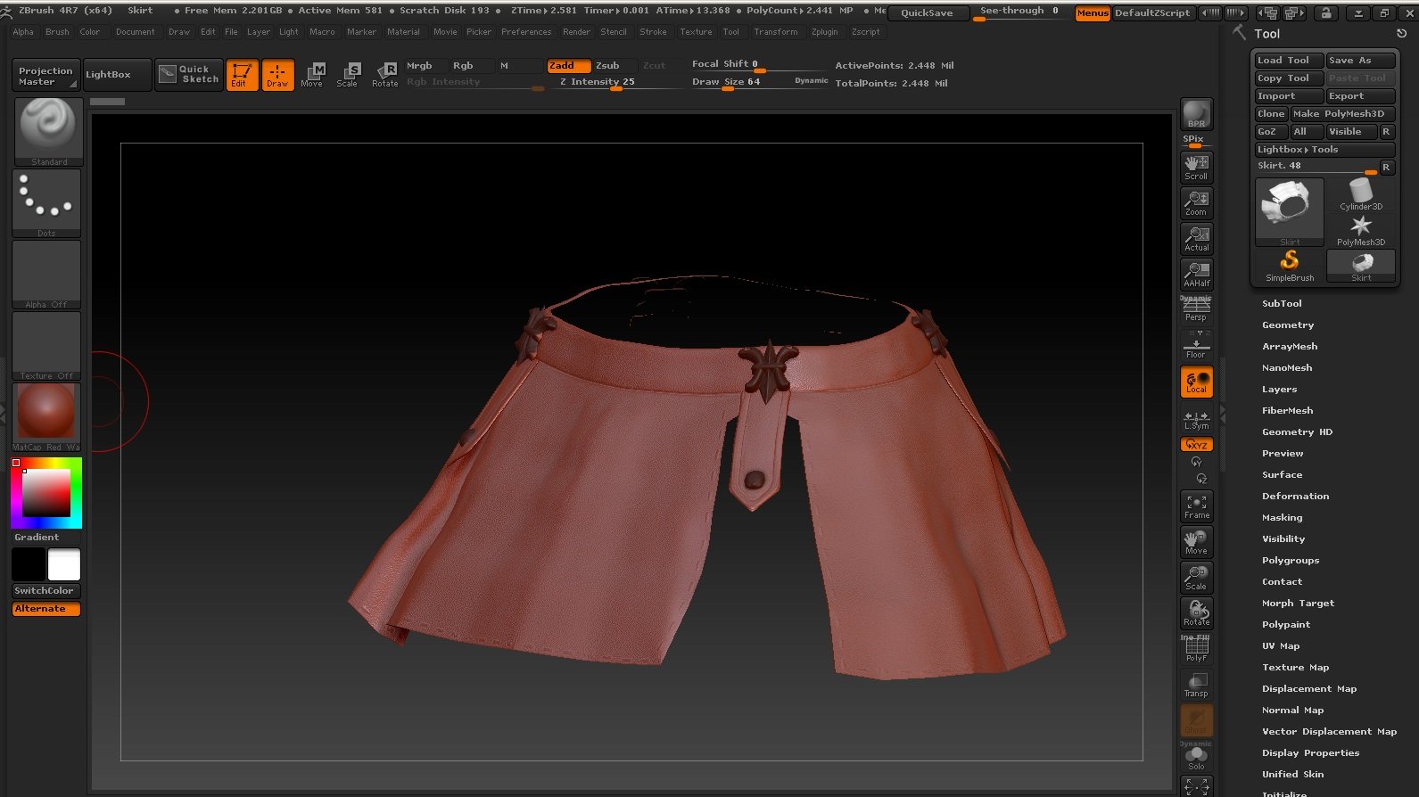
Task: Click the right-shelf Scale view button
Action: [x=1196, y=577]
